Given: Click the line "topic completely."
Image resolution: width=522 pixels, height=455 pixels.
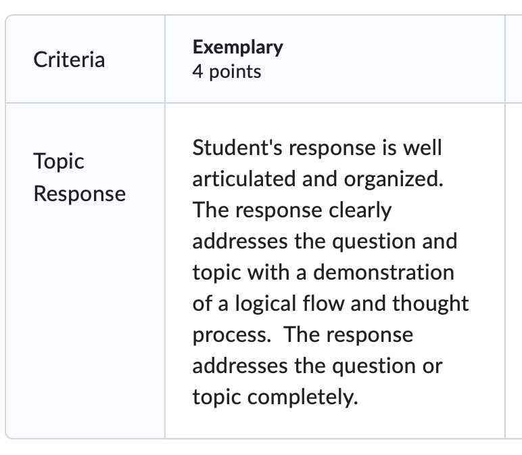Looking at the screenshot, I should pyautogui.click(x=275, y=397).
